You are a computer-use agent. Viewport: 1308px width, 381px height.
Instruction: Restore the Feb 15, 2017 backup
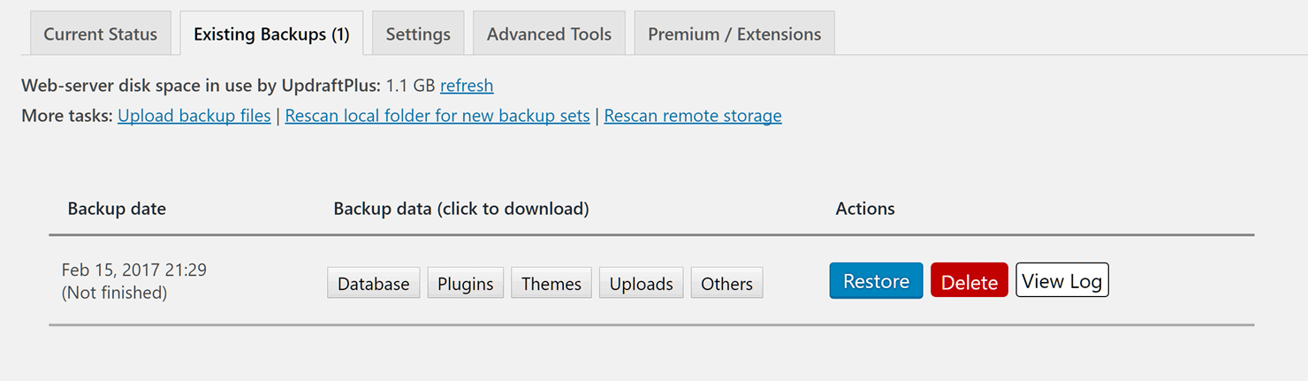876,281
